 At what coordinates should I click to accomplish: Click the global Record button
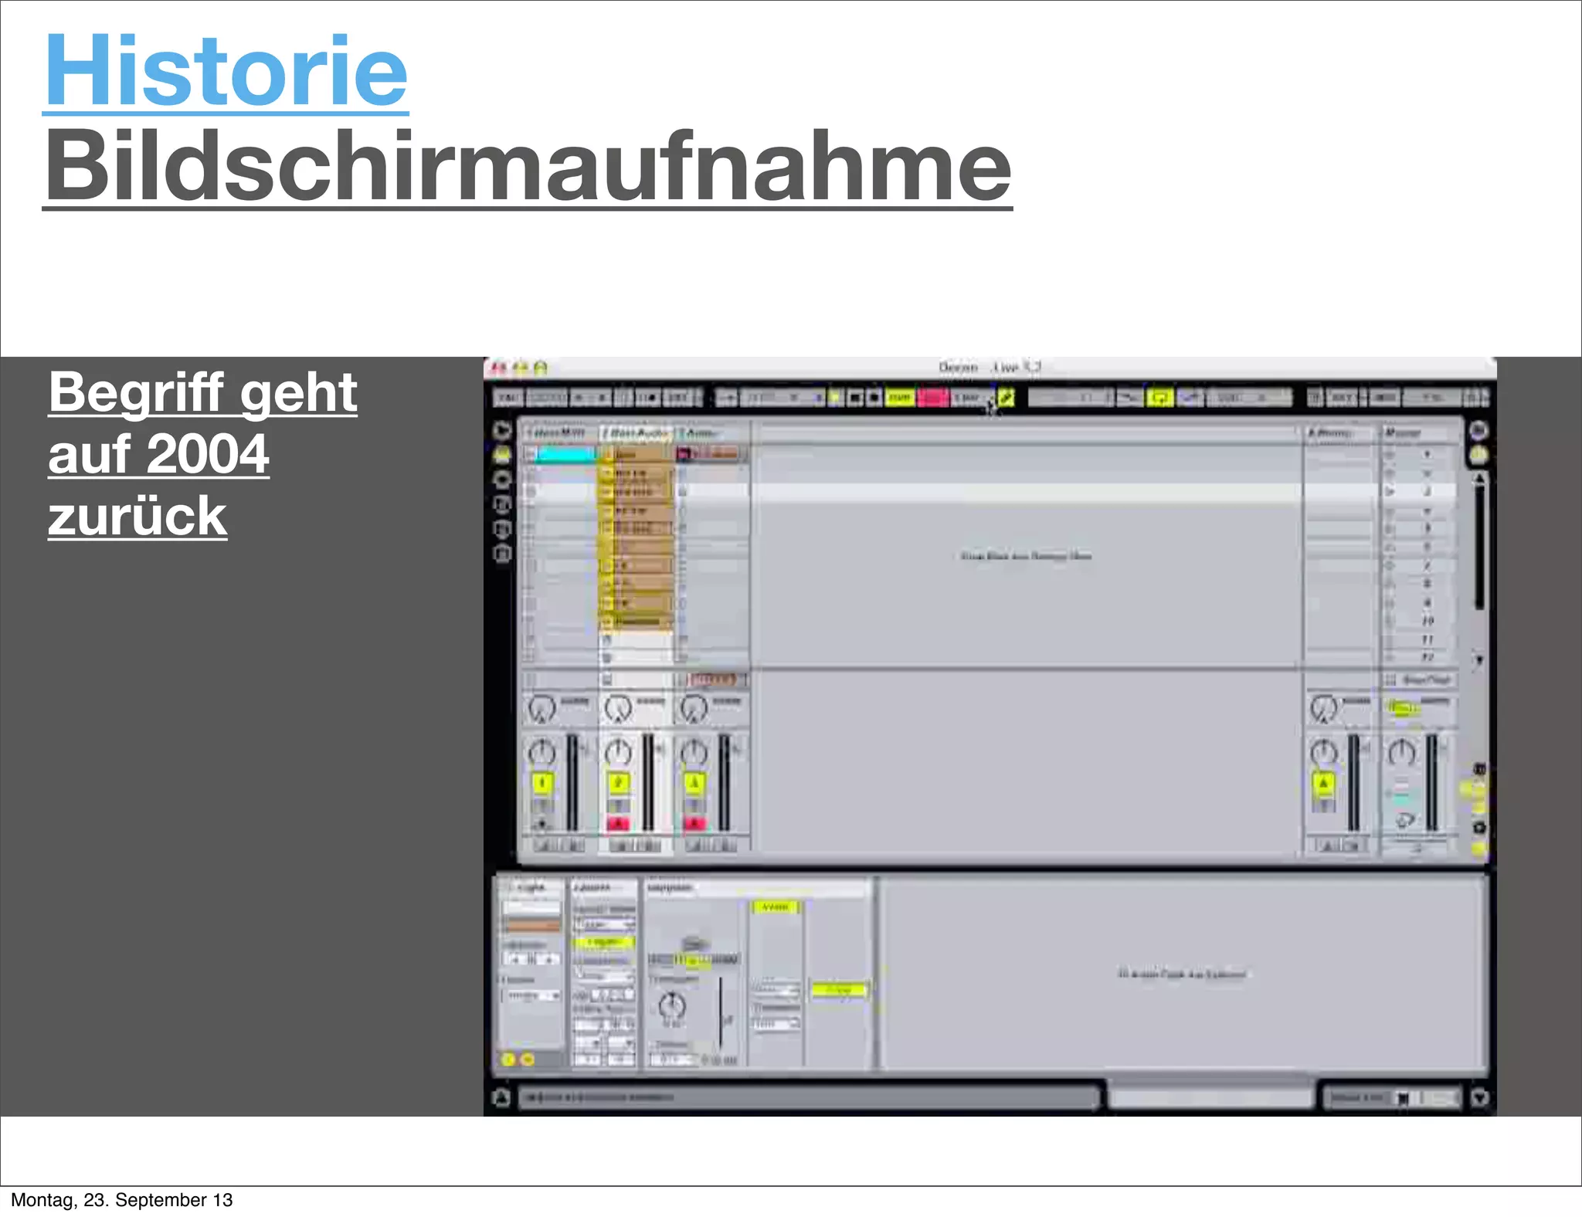click(874, 398)
